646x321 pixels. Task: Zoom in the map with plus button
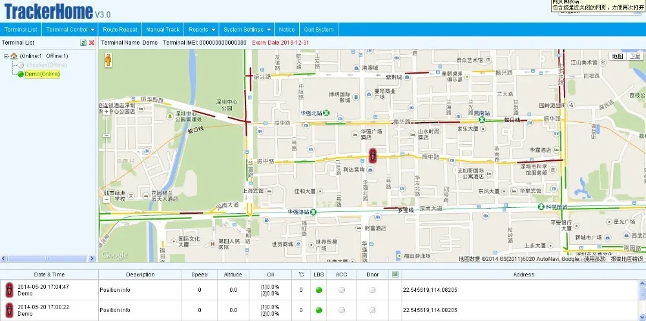[107, 111]
